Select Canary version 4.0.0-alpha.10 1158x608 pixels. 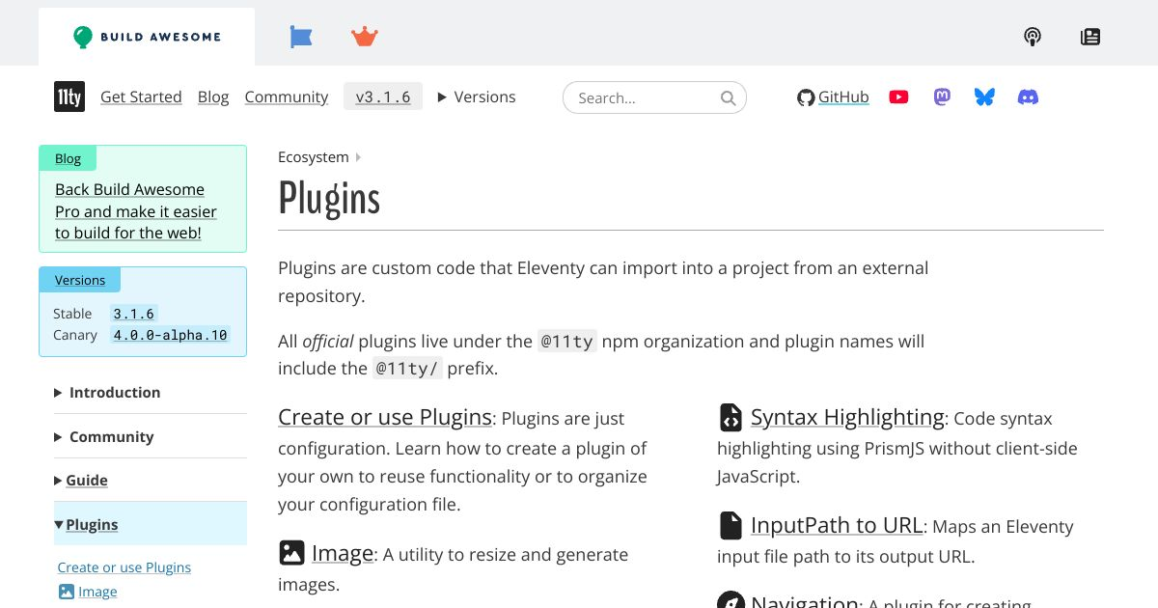coord(170,335)
